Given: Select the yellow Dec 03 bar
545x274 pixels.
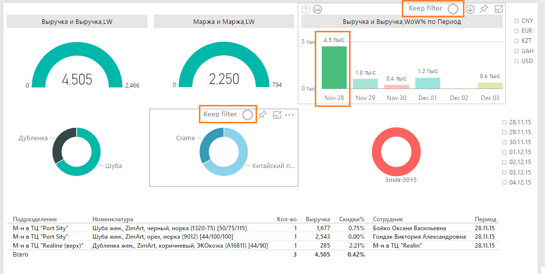Looking at the screenshot, I should [490, 86].
